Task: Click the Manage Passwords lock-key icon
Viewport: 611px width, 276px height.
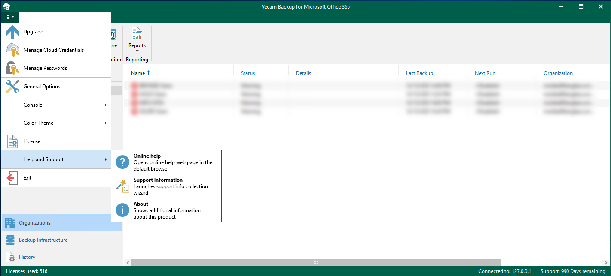Action: 12,68
